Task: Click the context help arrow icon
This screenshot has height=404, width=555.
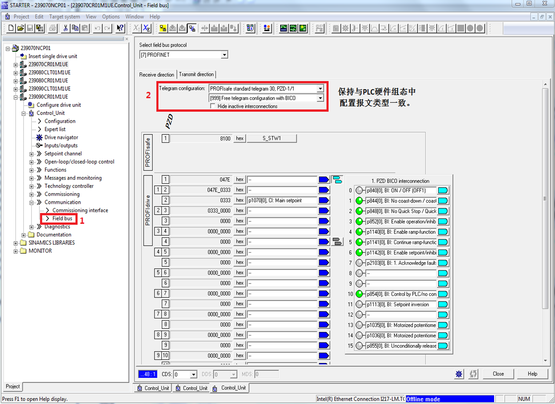Action: tap(120, 28)
